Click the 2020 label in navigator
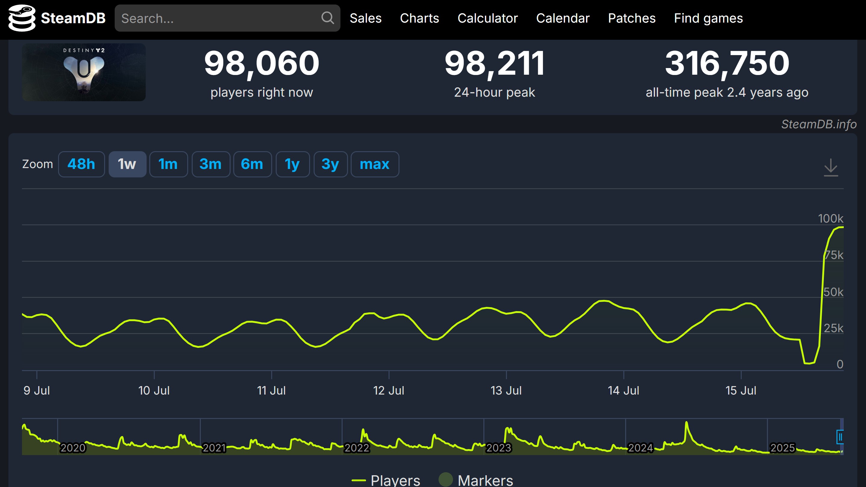The image size is (866, 487). (x=73, y=448)
